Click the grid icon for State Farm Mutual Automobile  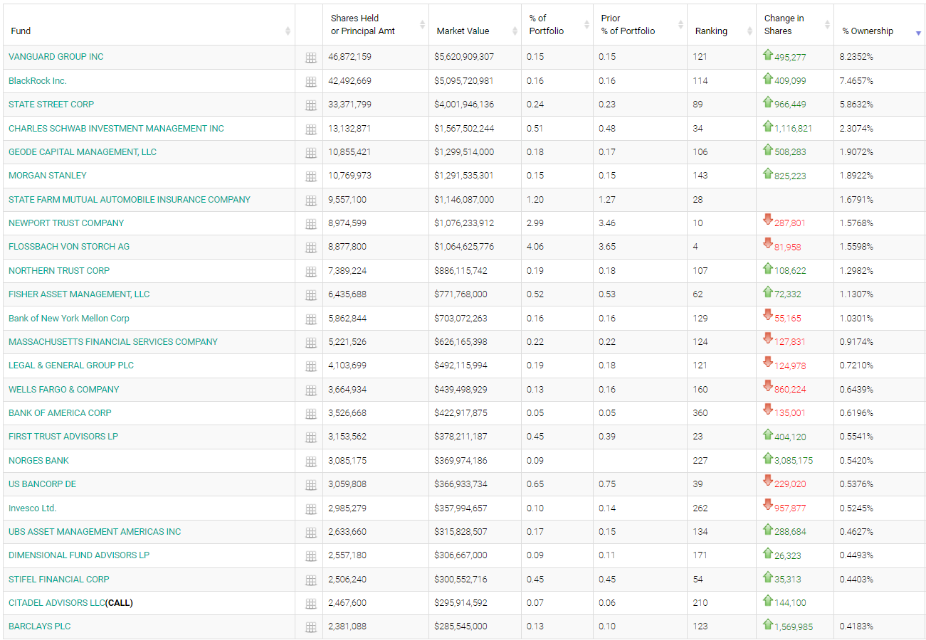coord(311,201)
